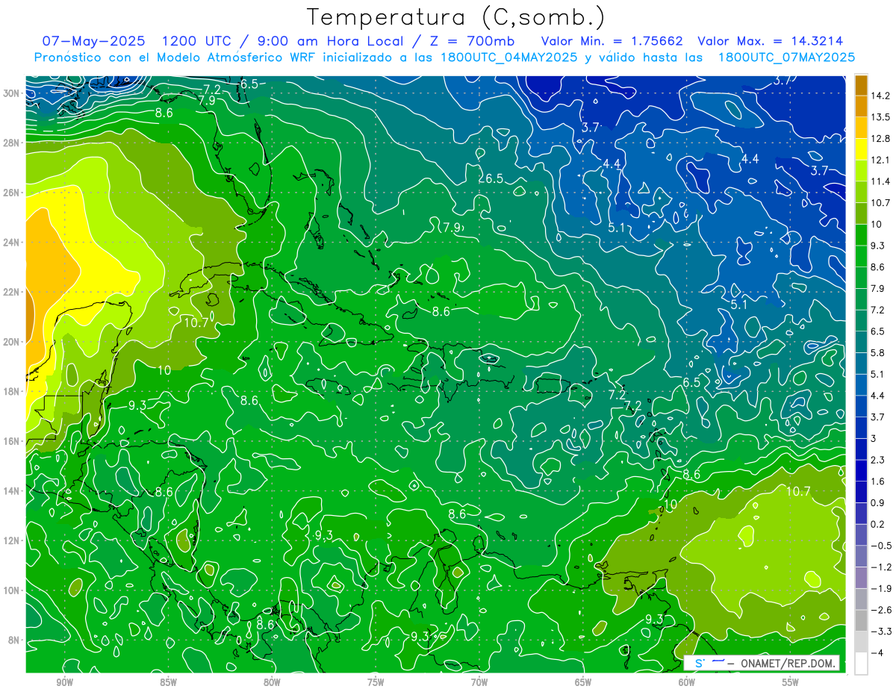Click the colorbar label 11.4
896x692 pixels.
[x=880, y=181]
